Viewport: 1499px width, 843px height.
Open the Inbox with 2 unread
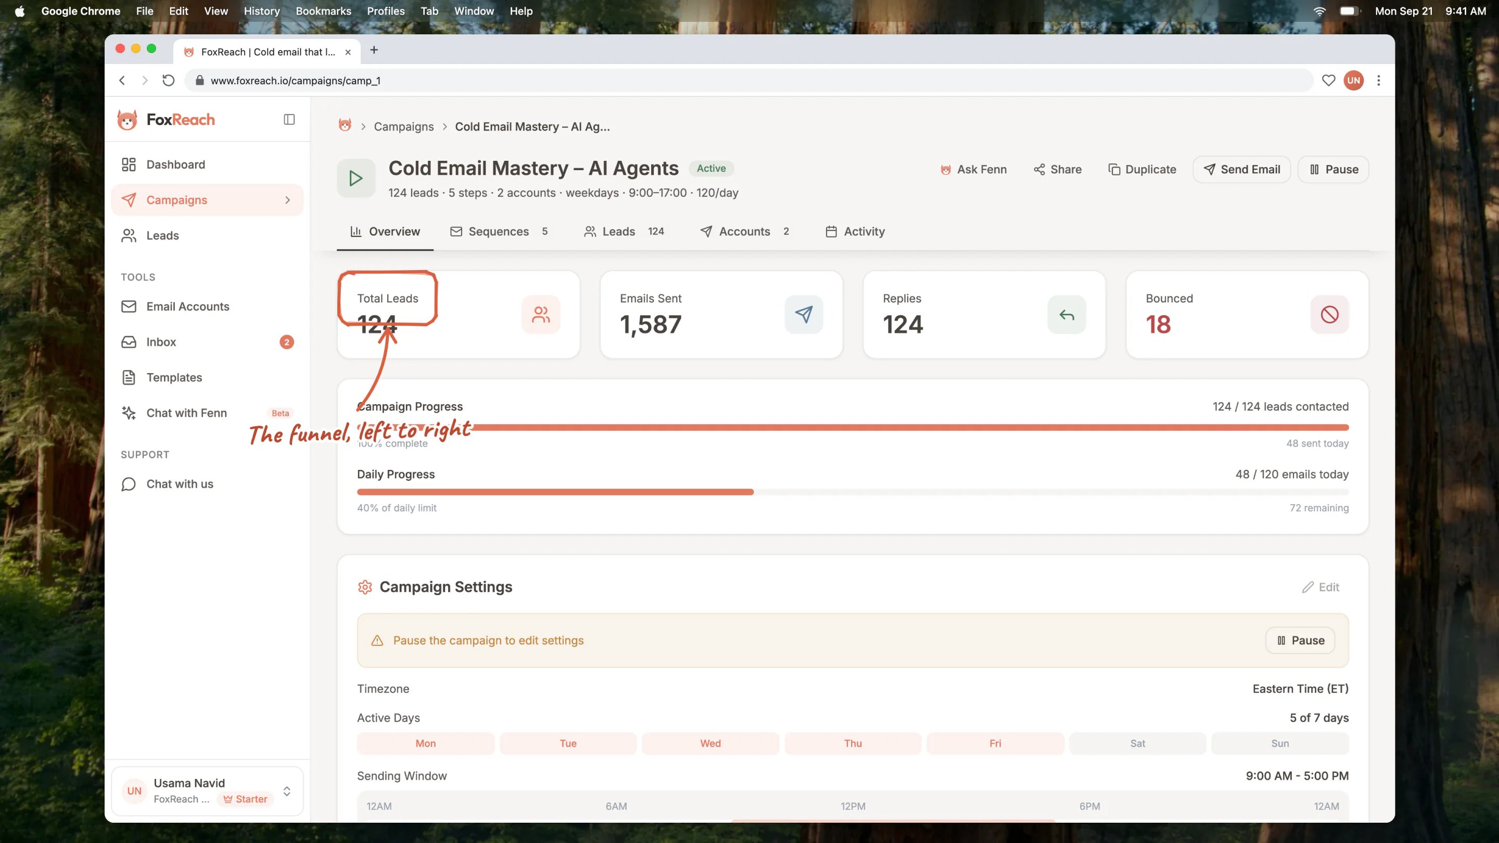pyautogui.click(x=207, y=342)
